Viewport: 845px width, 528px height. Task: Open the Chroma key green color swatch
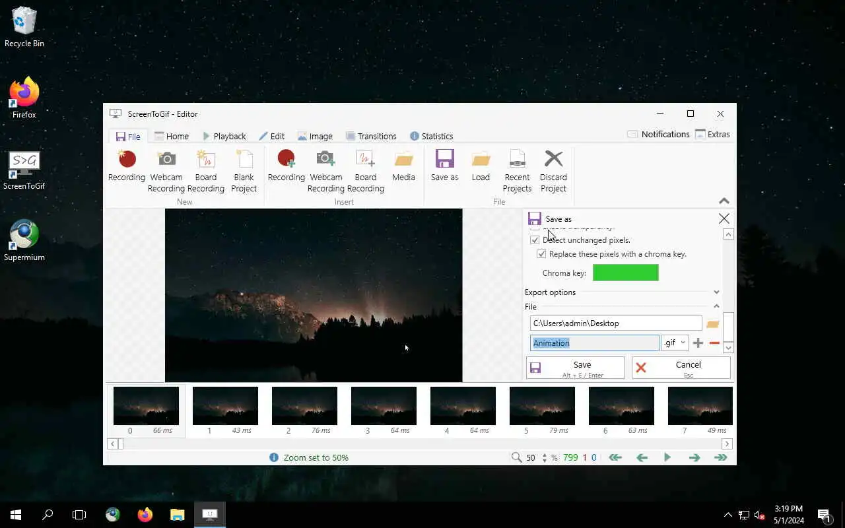pos(625,273)
